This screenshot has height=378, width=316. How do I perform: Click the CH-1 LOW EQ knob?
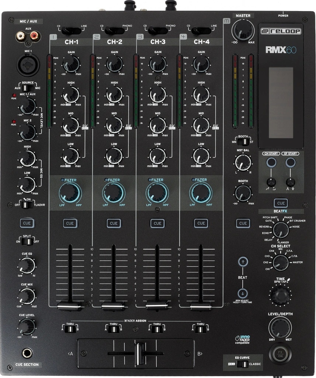(x=70, y=156)
